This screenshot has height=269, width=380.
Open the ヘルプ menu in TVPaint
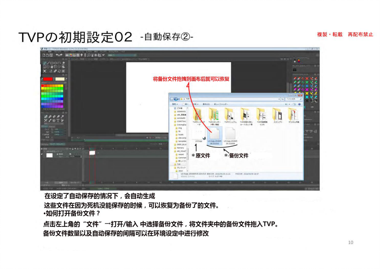point(123,52)
